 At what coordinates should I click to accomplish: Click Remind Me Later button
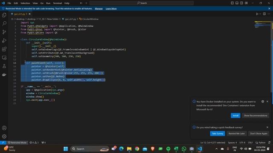[237, 133]
